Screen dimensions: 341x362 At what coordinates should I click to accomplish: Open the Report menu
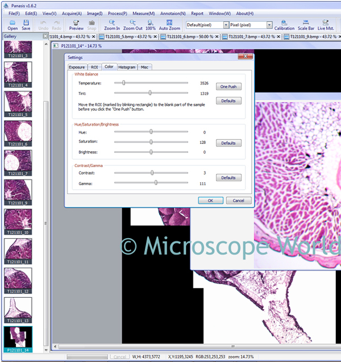tap(197, 14)
